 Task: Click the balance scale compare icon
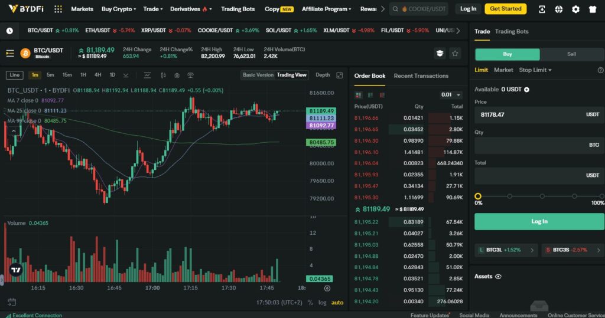point(190,75)
